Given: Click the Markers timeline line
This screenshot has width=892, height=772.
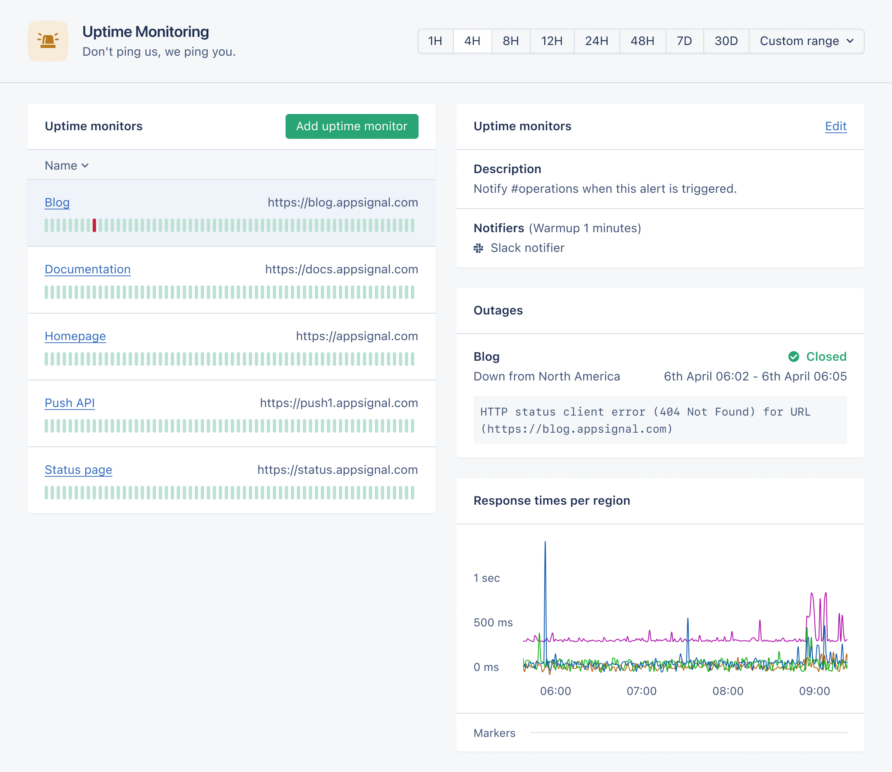Looking at the screenshot, I should (x=688, y=732).
